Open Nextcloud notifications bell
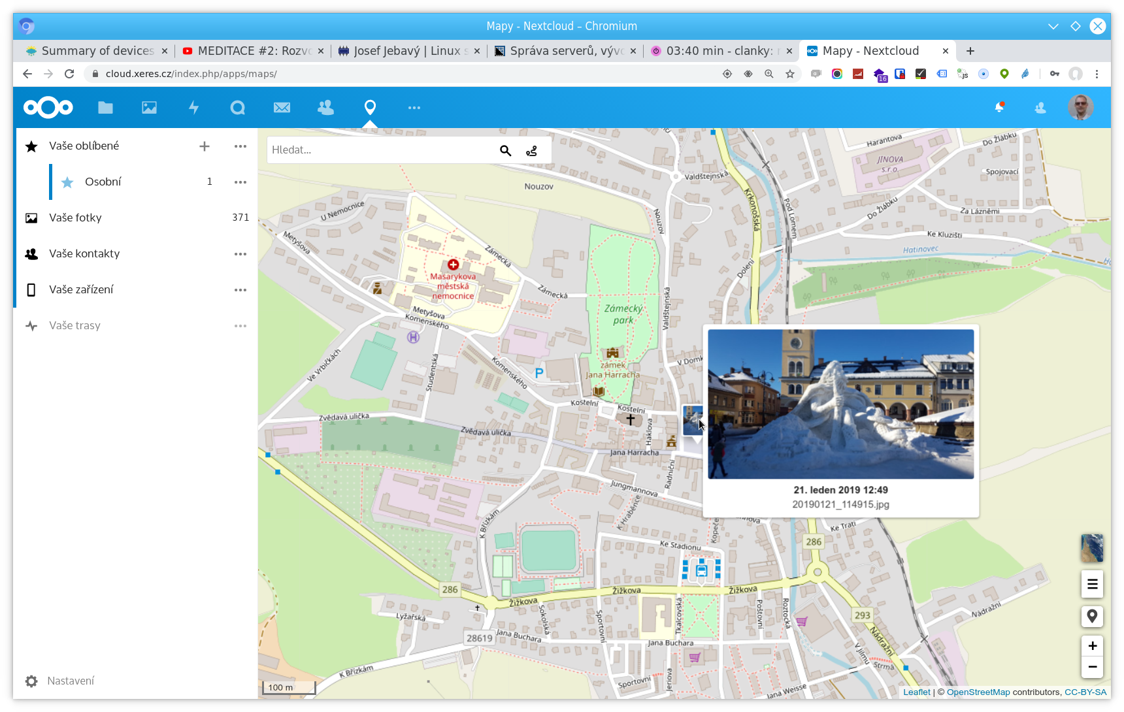The height and width of the screenshot is (712, 1124). [999, 108]
